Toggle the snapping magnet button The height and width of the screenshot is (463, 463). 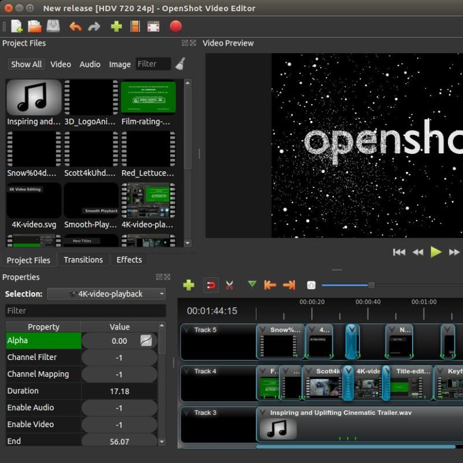point(211,285)
